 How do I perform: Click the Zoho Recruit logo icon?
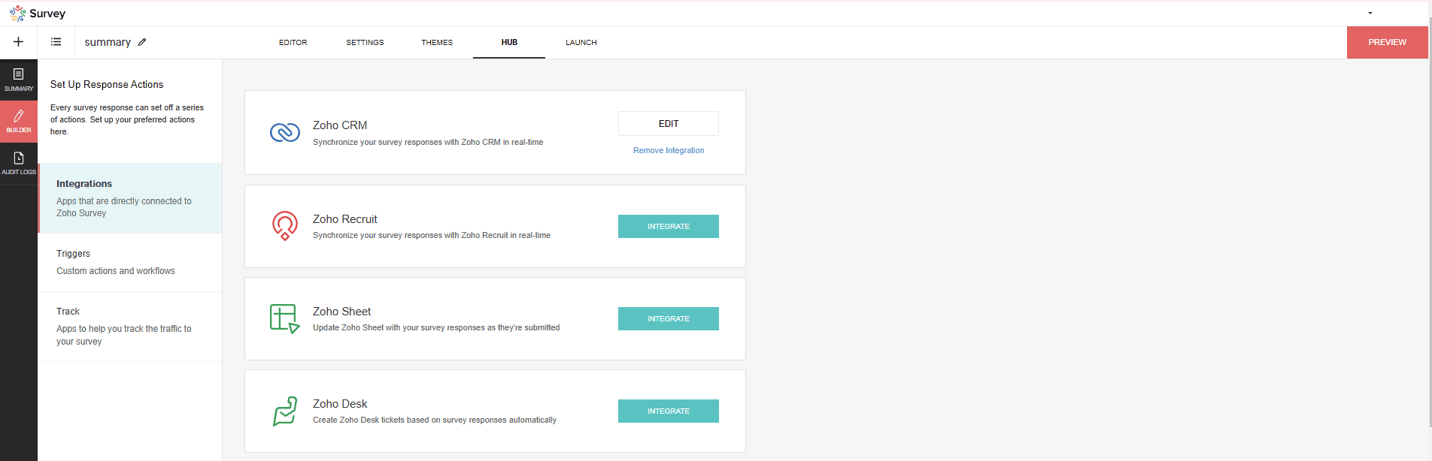tap(285, 225)
